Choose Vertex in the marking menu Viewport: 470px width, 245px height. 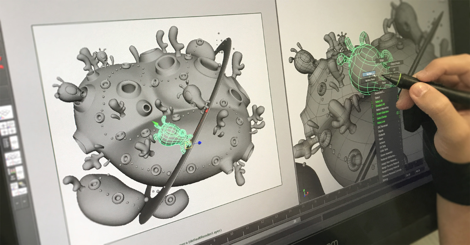click(x=369, y=74)
